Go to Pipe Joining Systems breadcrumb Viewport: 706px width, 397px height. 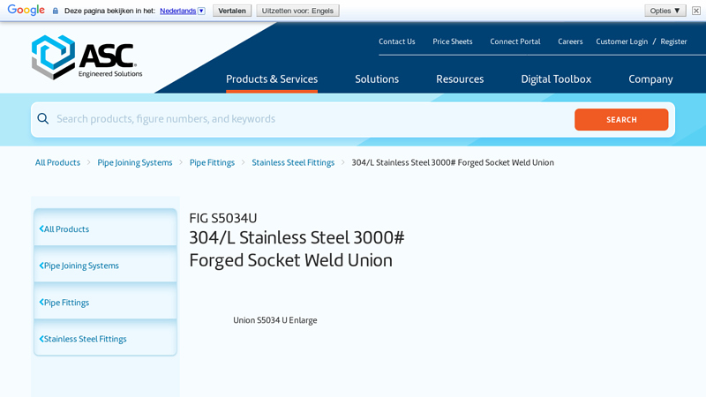pos(135,162)
